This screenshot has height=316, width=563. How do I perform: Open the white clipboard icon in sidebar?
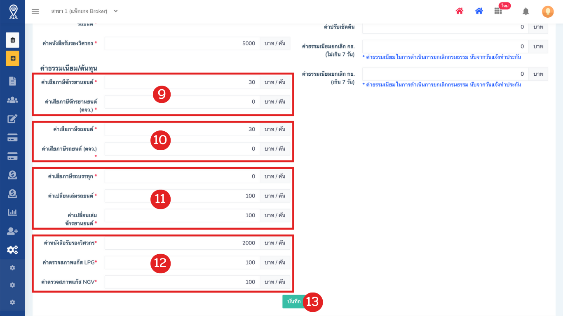[12, 40]
